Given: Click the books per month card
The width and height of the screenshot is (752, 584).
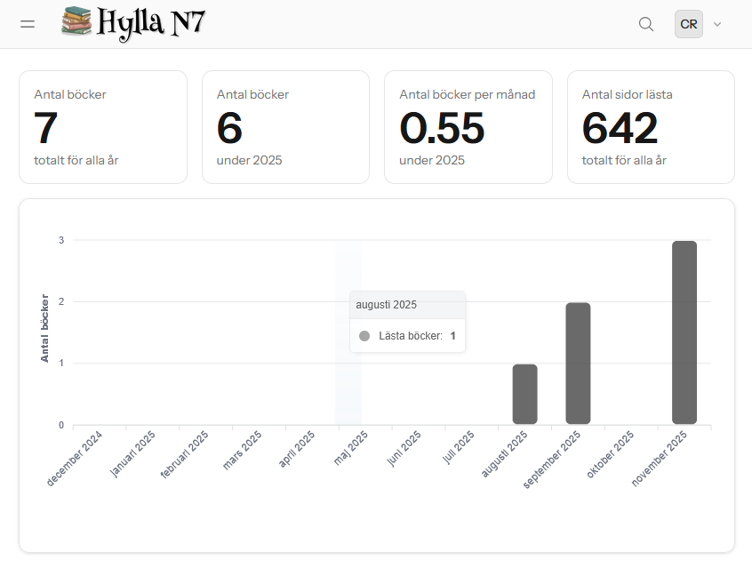Looking at the screenshot, I should tap(468, 127).
